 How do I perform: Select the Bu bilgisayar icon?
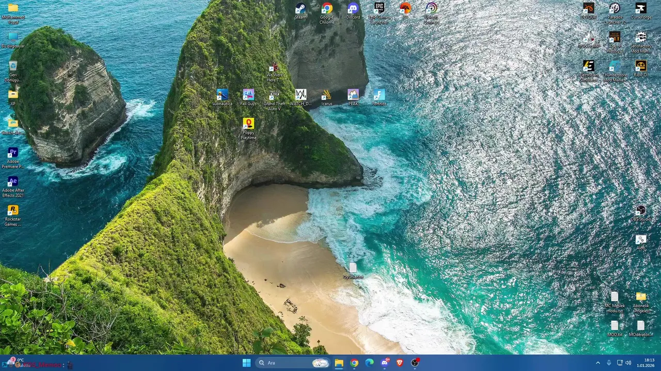pyautogui.click(x=13, y=40)
